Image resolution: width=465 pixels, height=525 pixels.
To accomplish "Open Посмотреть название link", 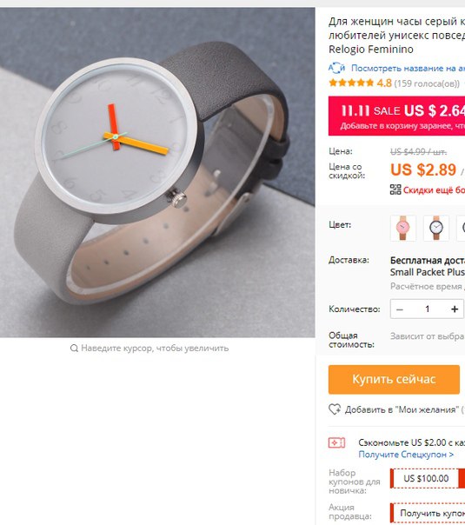I will pos(408,69).
